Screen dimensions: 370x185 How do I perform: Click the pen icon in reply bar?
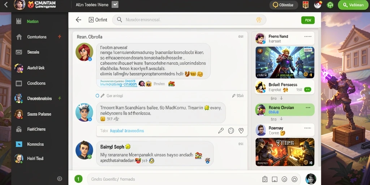pos(221,131)
